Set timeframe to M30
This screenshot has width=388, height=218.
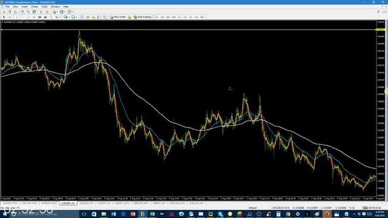click(x=174, y=17)
